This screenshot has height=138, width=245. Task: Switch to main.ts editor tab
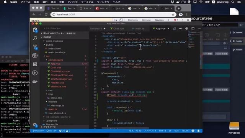pyautogui.click(x=138, y=28)
